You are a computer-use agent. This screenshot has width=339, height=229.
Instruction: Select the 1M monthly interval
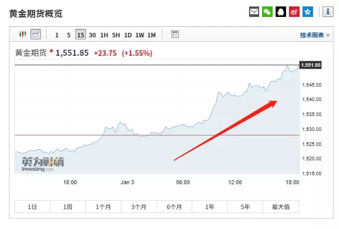(x=151, y=35)
